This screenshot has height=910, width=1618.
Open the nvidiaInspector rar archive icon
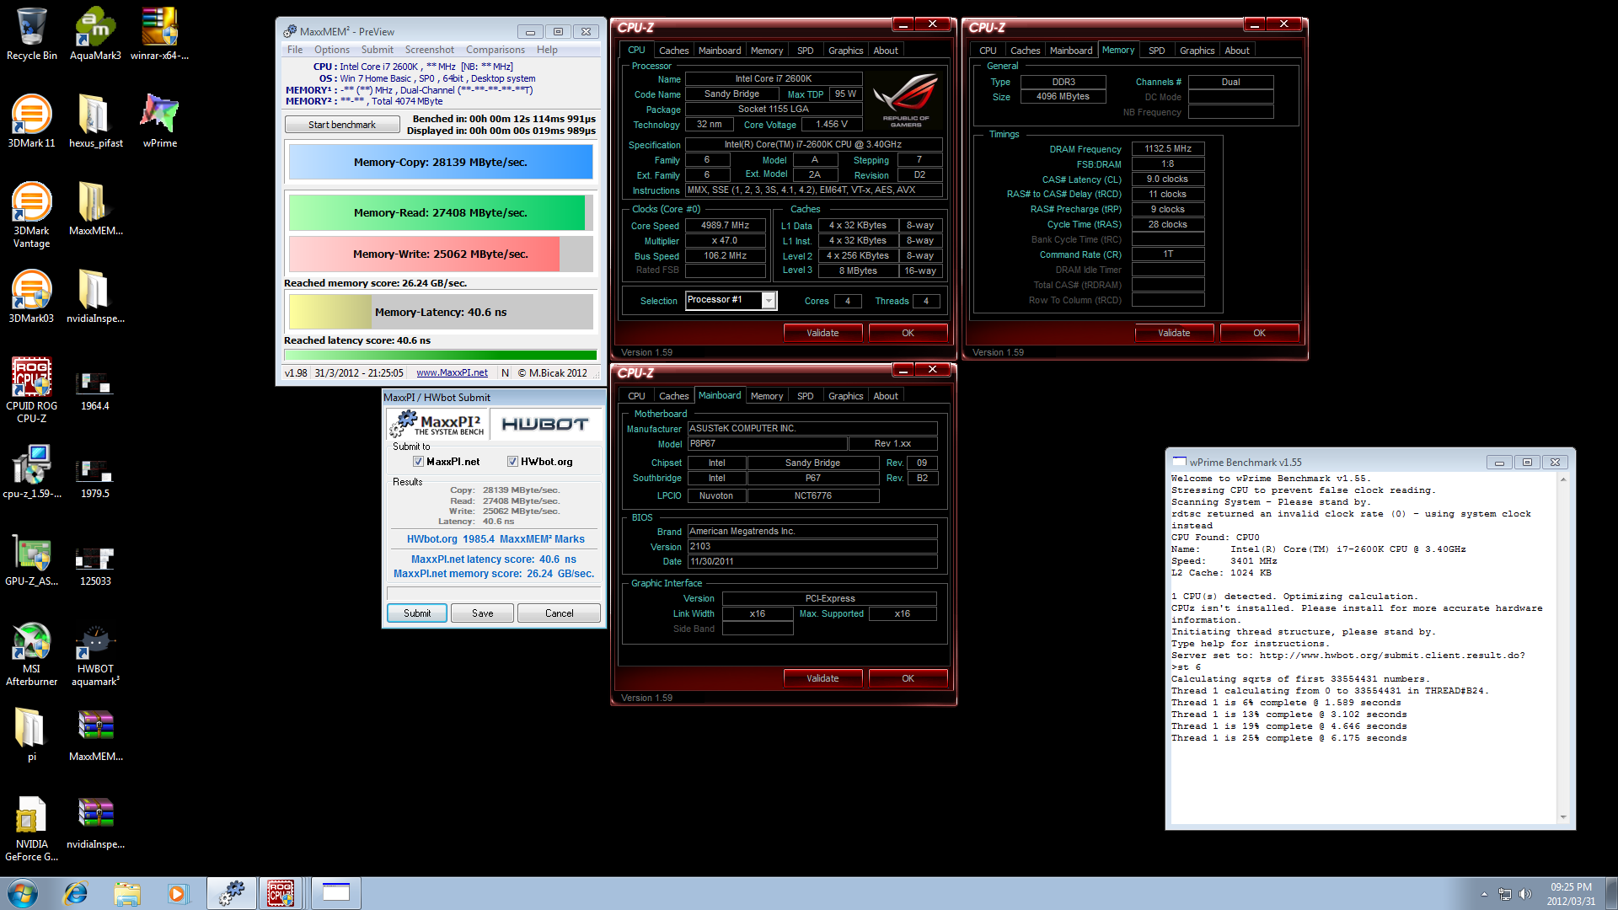[x=95, y=822]
